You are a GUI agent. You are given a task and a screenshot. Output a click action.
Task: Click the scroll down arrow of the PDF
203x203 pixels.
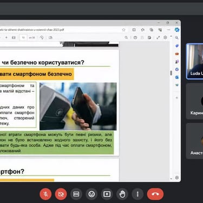click(171, 179)
